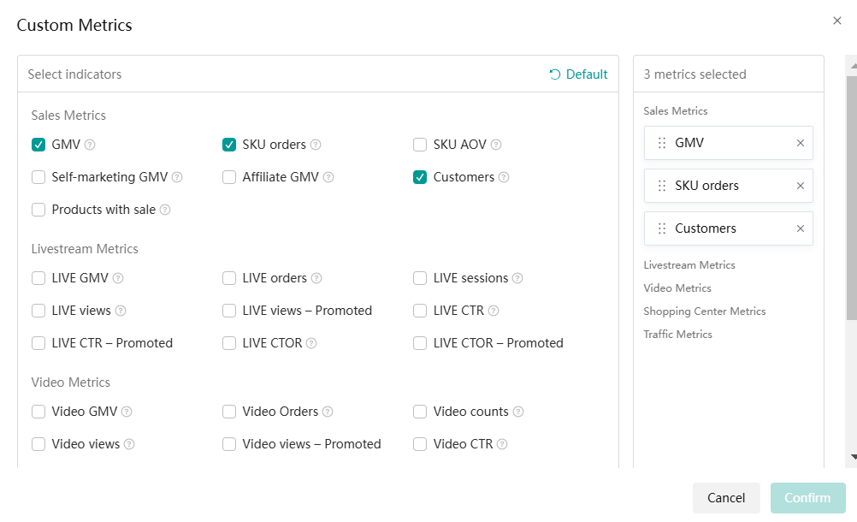Check the Products with sale option
Screen dimensions: 857x522
(x=38, y=210)
